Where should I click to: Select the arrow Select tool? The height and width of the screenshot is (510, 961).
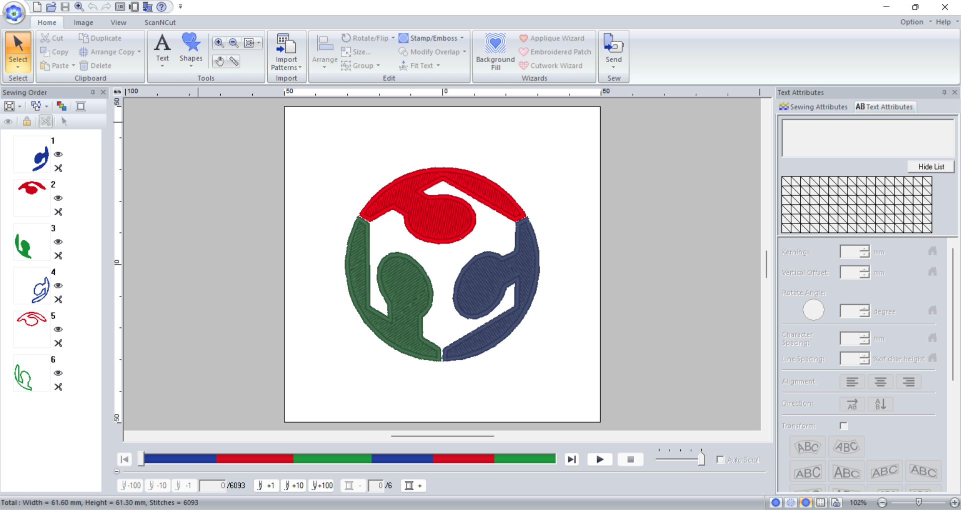coord(18,51)
